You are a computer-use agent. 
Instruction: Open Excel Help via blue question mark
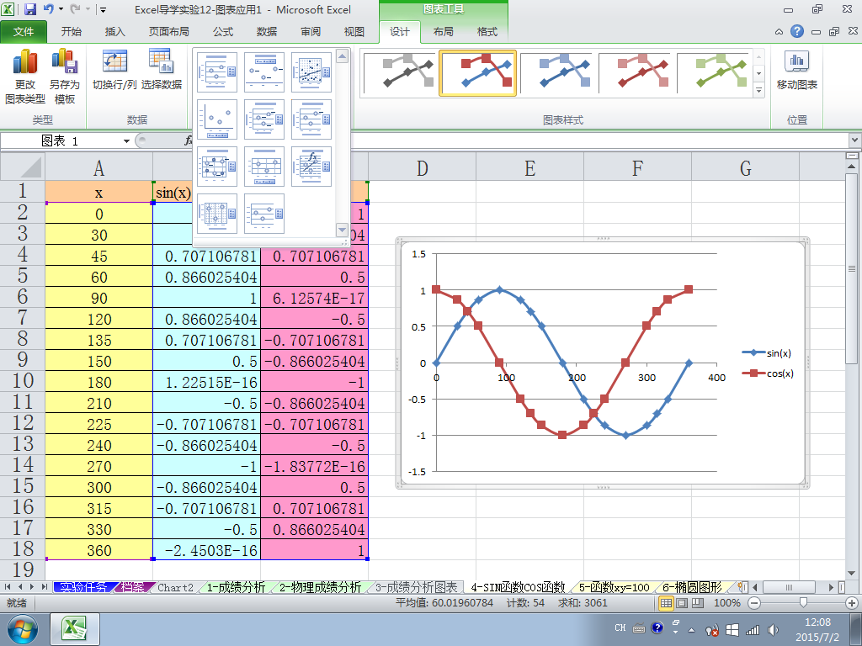tap(797, 31)
